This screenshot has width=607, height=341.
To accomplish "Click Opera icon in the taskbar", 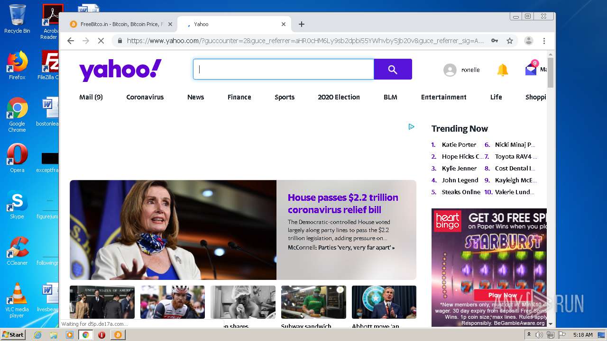I will (x=101, y=335).
